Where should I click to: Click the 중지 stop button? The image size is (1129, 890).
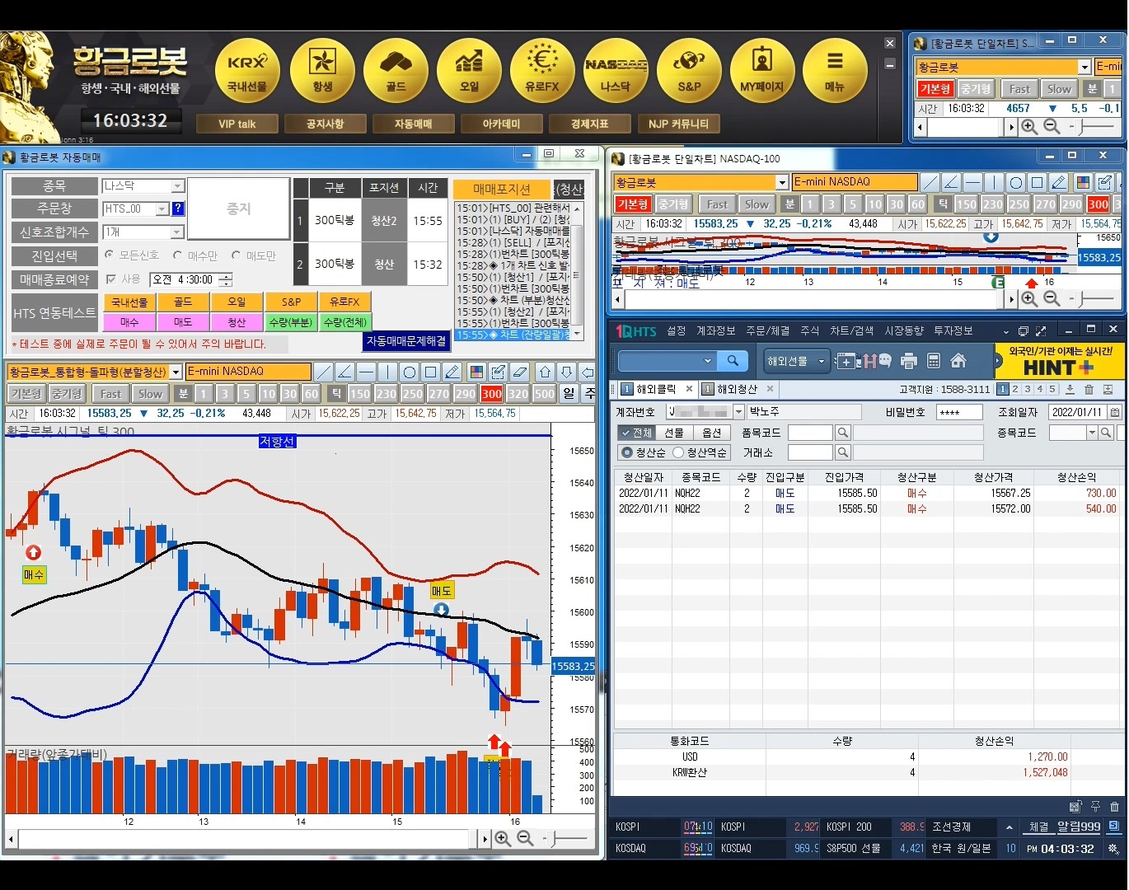click(x=238, y=208)
